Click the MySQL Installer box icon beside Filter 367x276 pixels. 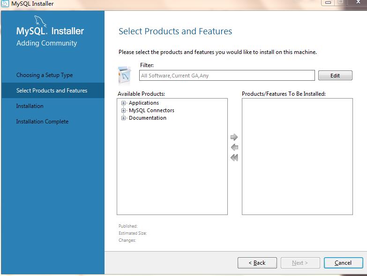click(x=125, y=75)
